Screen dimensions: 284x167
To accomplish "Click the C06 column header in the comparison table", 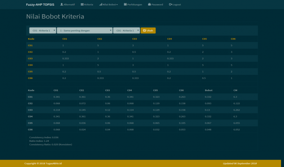I will click(233, 39).
